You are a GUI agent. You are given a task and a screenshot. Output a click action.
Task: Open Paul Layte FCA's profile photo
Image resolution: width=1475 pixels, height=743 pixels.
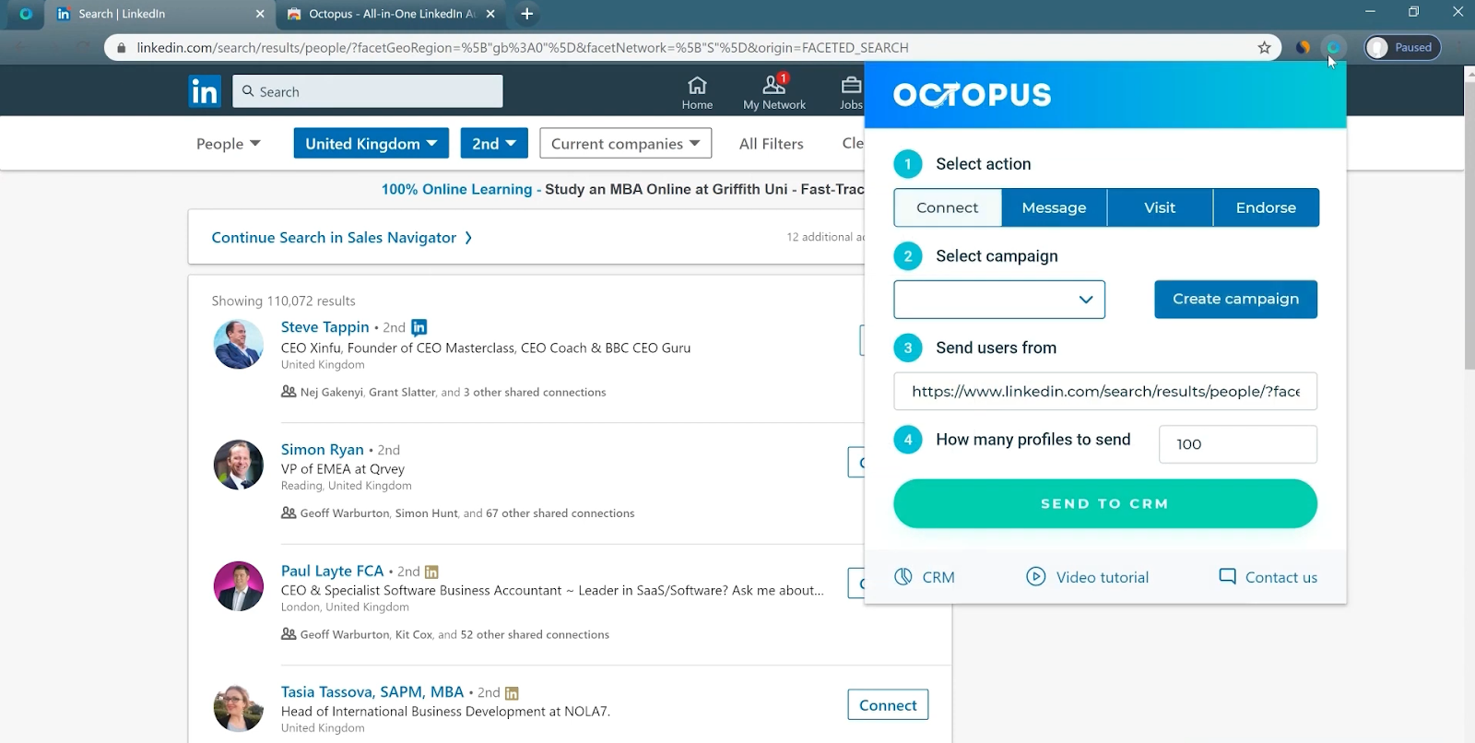pyautogui.click(x=239, y=586)
